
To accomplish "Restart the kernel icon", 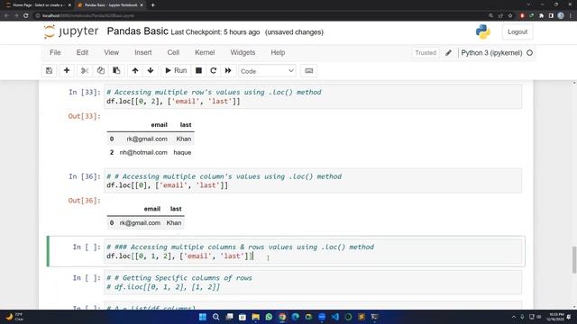I will [213, 70].
